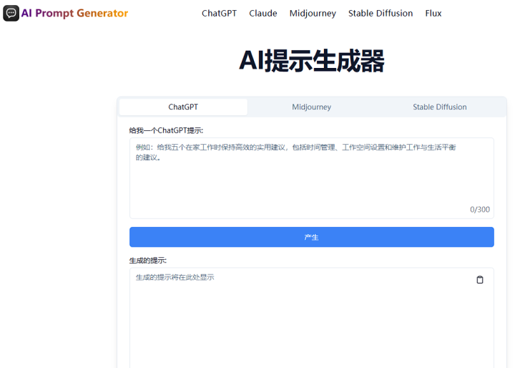
Task: Click the AI提示生成器 page heading
Action: pos(311,61)
